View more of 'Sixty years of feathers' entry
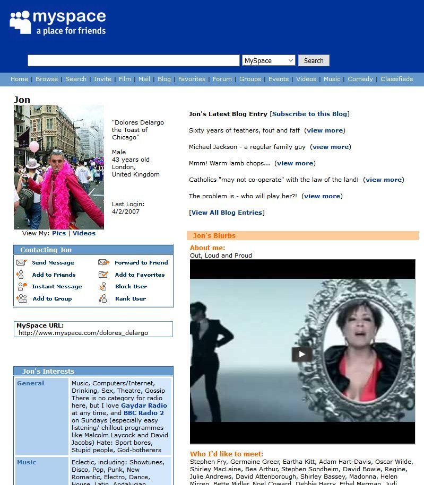 [x=325, y=130]
